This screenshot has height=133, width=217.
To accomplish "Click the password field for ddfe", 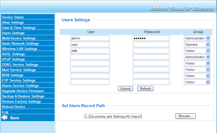I will [151, 51].
